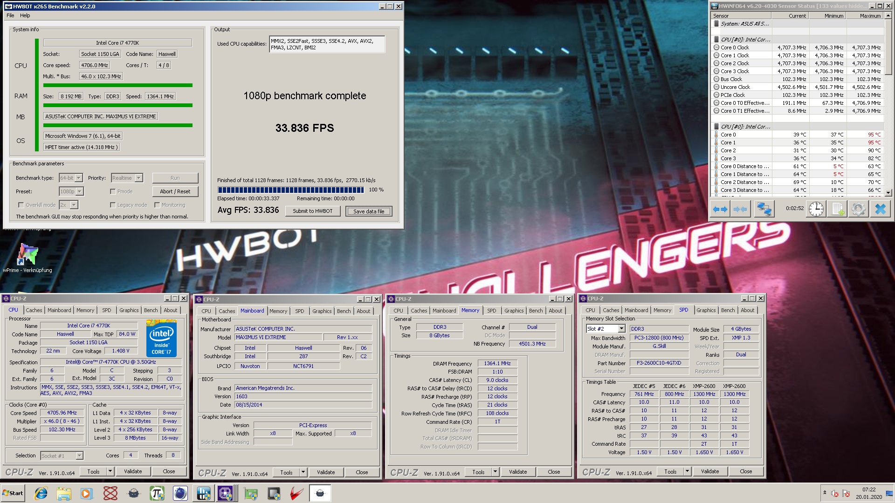Click HWiNFO expand columns arrows button
Image resolution: width=895 pixels, height=503 pixels.
(x=720, y=210)
